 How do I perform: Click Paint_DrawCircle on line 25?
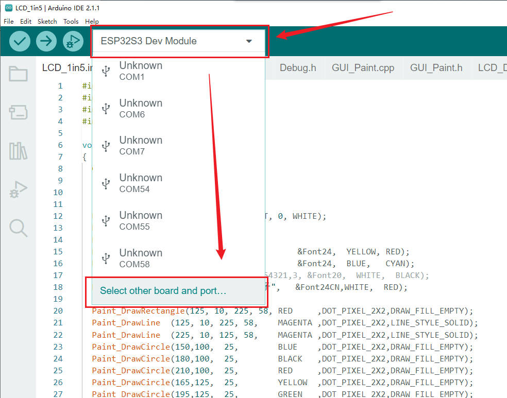coord(131,371)
